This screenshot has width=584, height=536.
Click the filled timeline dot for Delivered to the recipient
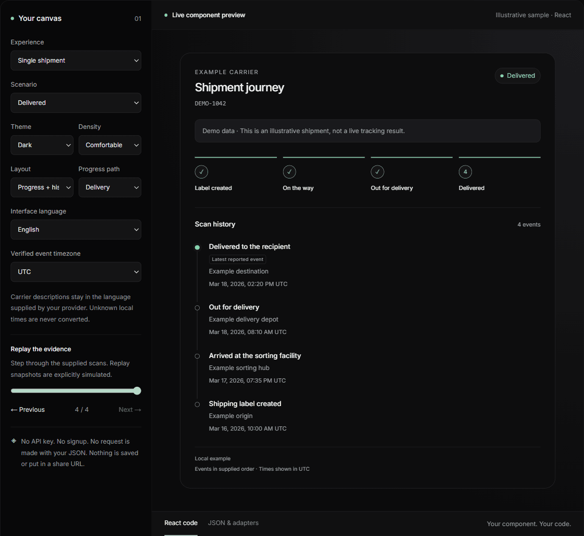198,247
